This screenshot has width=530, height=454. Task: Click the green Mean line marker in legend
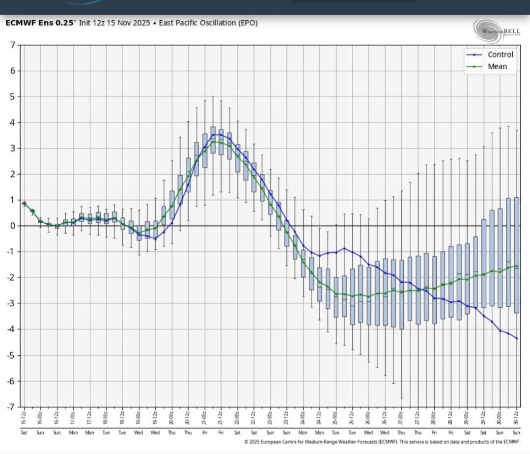[x=474, y=67]
